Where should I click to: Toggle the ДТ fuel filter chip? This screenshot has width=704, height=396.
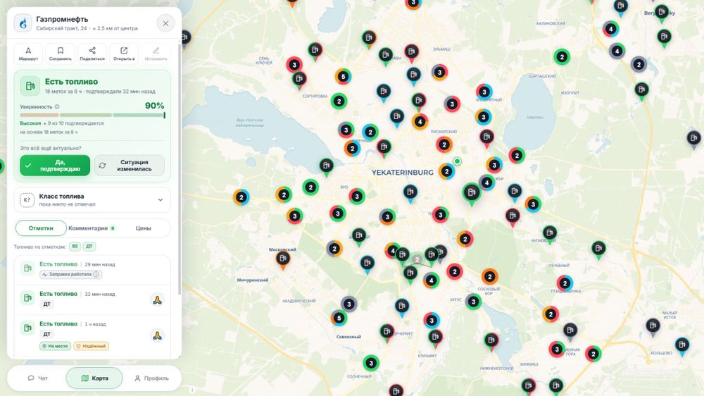point(89,247)
